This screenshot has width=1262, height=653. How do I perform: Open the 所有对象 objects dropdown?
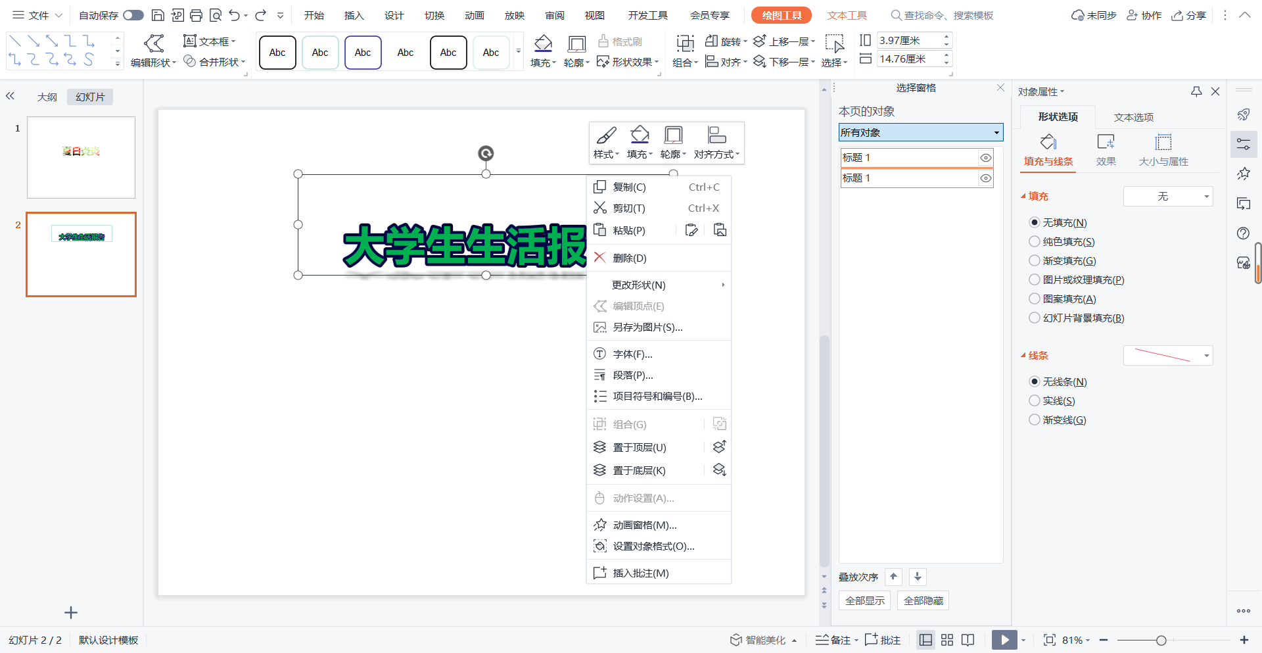[921, 132]
